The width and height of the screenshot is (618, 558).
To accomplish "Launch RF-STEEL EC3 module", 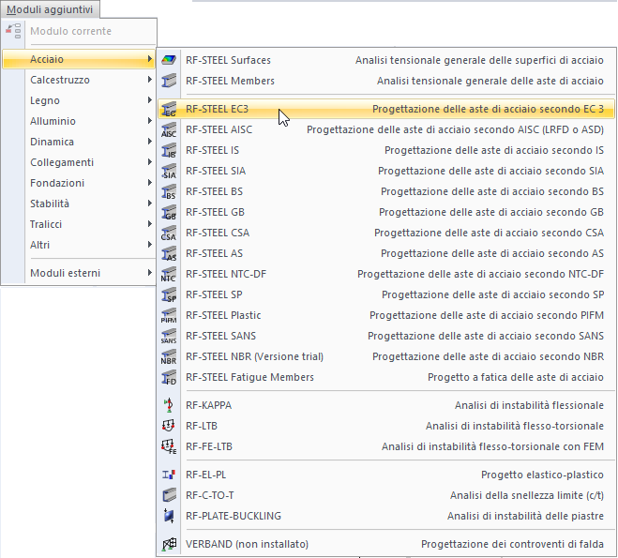I will [x=386, y=109].
